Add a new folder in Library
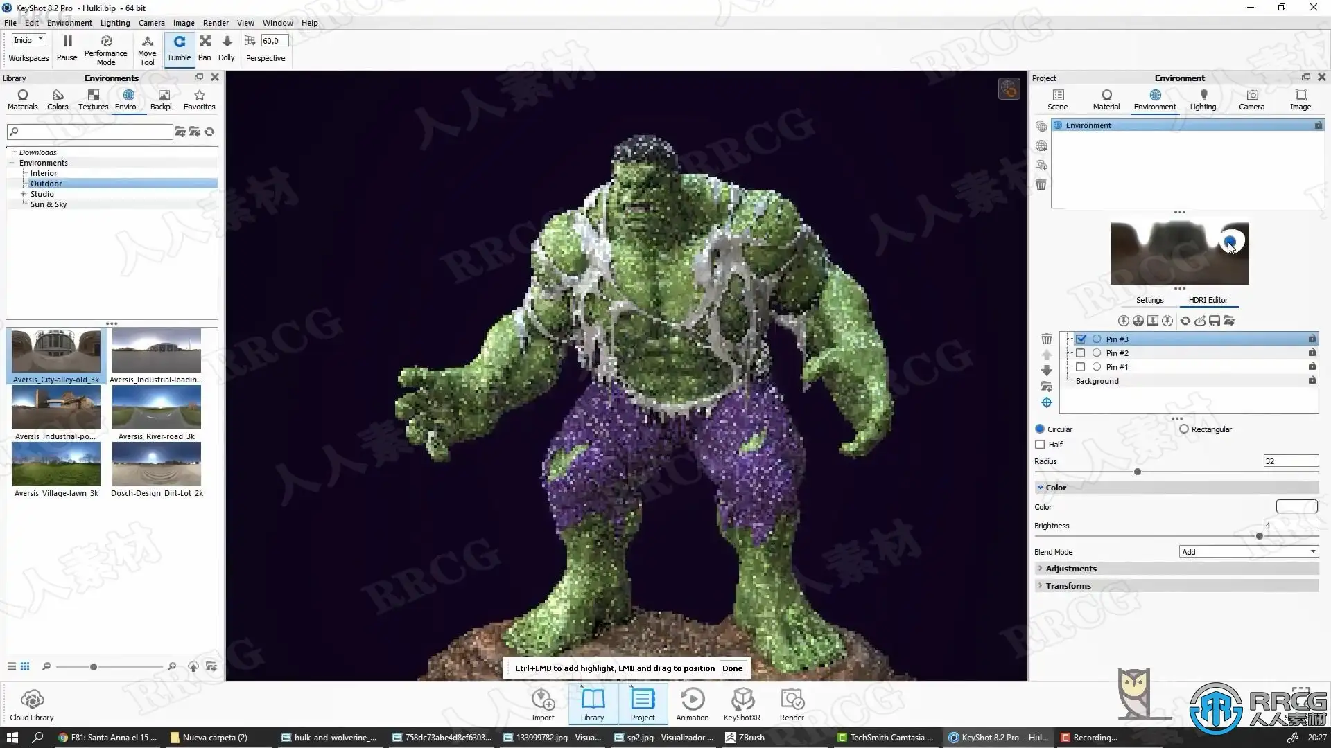 [x=180, y=132]
